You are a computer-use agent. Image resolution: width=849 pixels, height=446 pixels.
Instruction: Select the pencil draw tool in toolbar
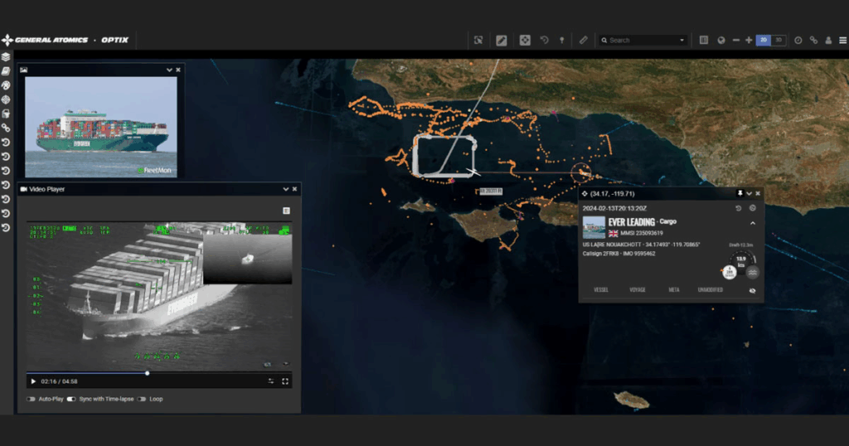tap(502, 40)
